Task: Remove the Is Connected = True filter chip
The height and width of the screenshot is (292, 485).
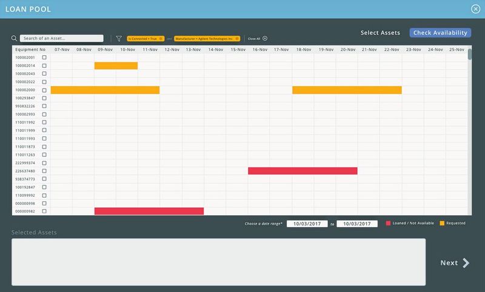Action: (x=161, y=39)
